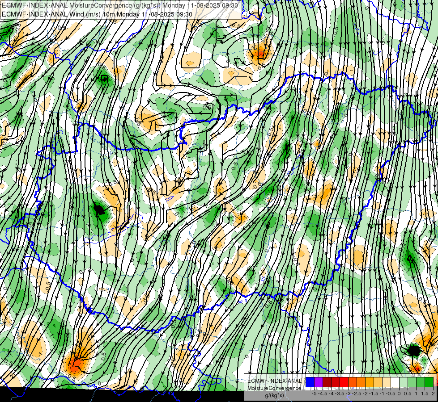Click the legend tick value -1.5
Viewport: 438px width, 402px height.
coord(374,394)
